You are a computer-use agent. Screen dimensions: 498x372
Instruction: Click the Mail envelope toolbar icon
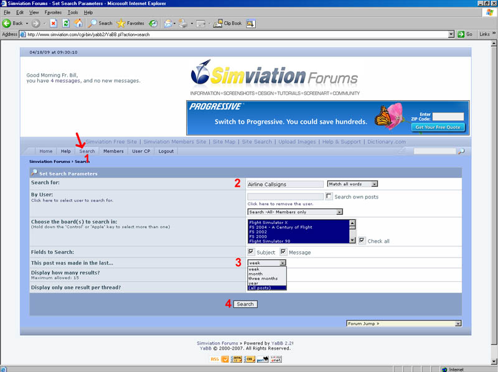point(168,23)
